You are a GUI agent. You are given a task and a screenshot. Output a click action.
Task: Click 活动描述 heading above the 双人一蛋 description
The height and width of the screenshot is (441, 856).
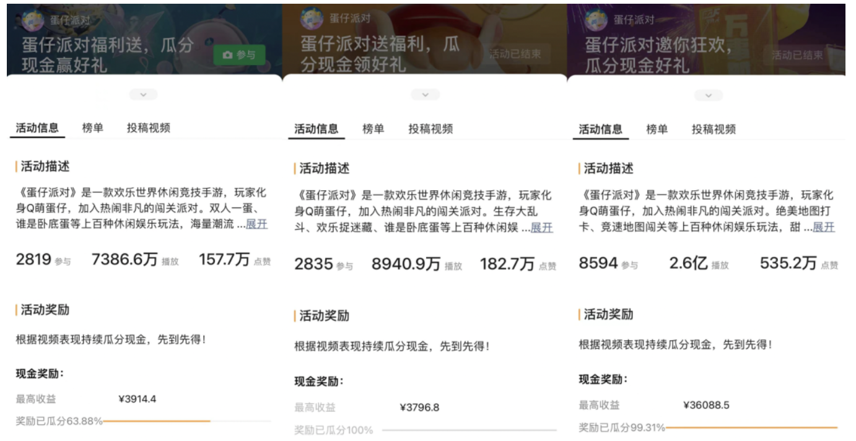pos(45,166)
